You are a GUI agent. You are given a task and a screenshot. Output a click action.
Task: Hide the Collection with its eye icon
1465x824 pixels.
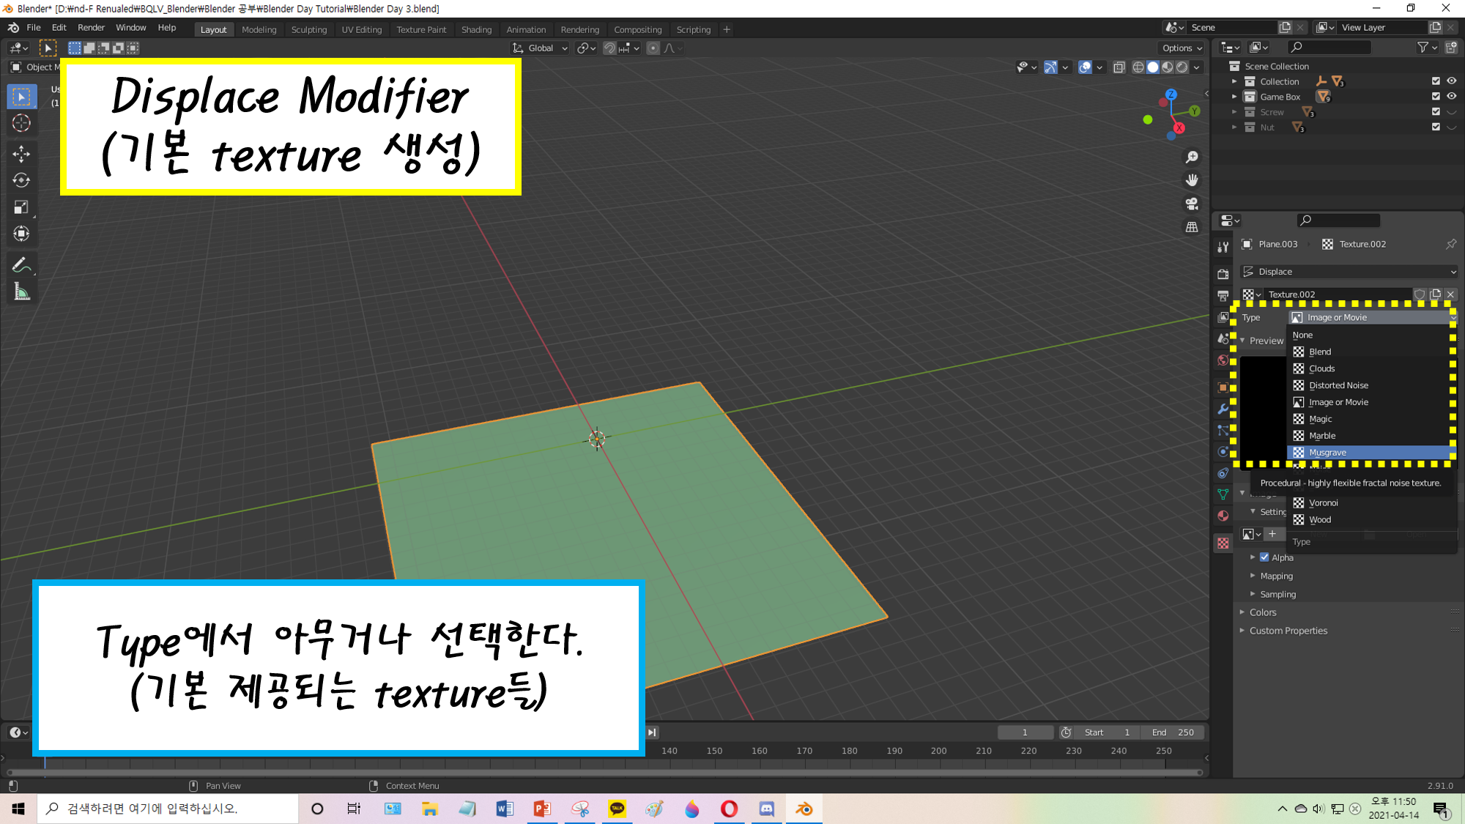(x=1451, y=81)
